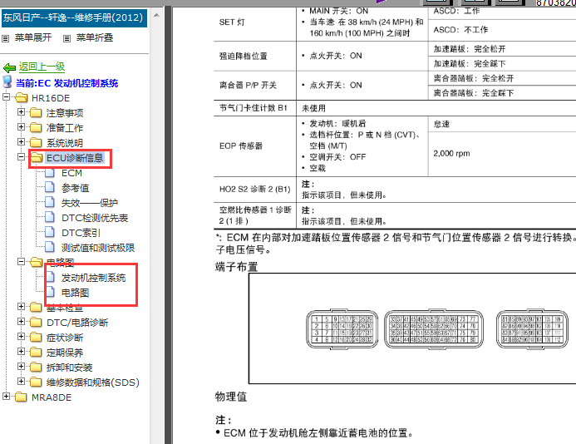The height and width of the screenshot is (444, 576).
Task: Click the ECM document icon
Action: pos(50,172)
